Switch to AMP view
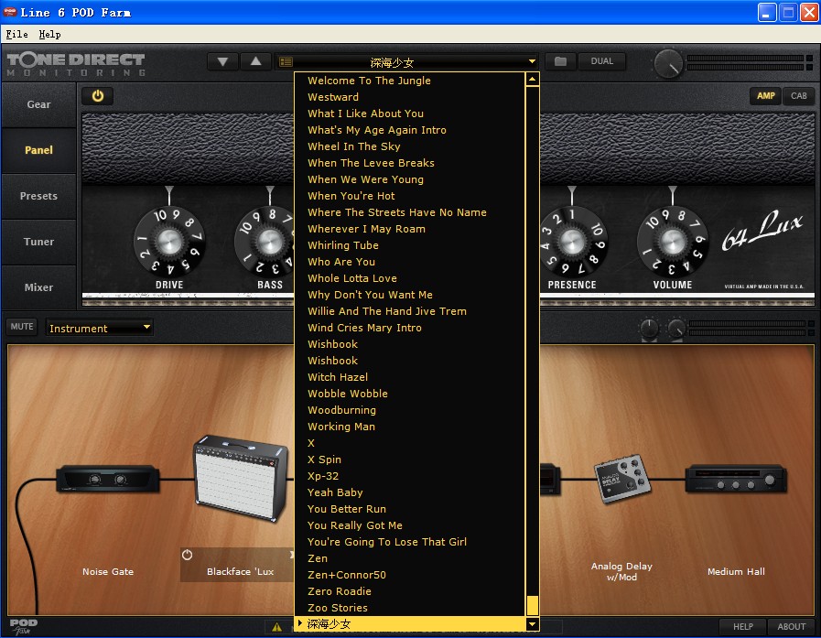Screen dimensions: 821x638 [765, 96]
